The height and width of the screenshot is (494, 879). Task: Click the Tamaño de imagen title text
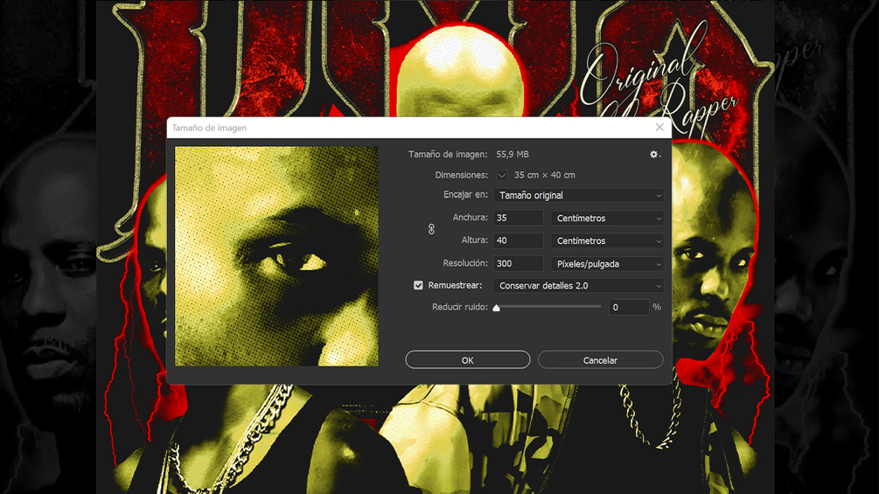click(209, 128)
